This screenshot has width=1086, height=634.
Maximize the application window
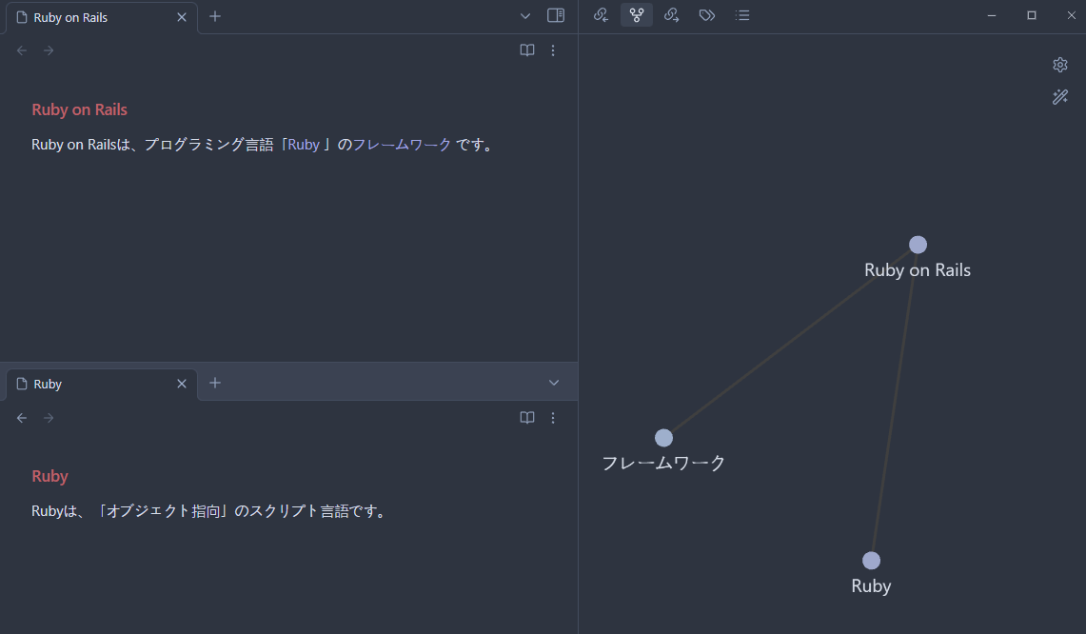[x=1032, y=15]
